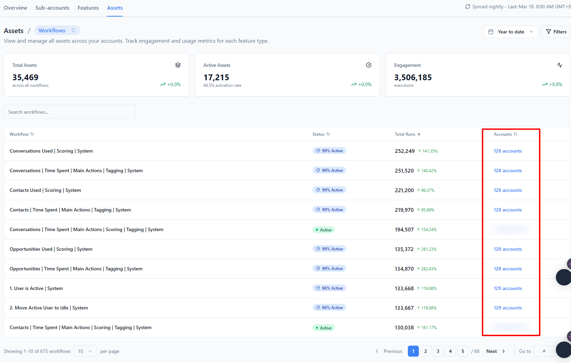
Task: Select page 3 in pagination
Action: coord(438,351)
